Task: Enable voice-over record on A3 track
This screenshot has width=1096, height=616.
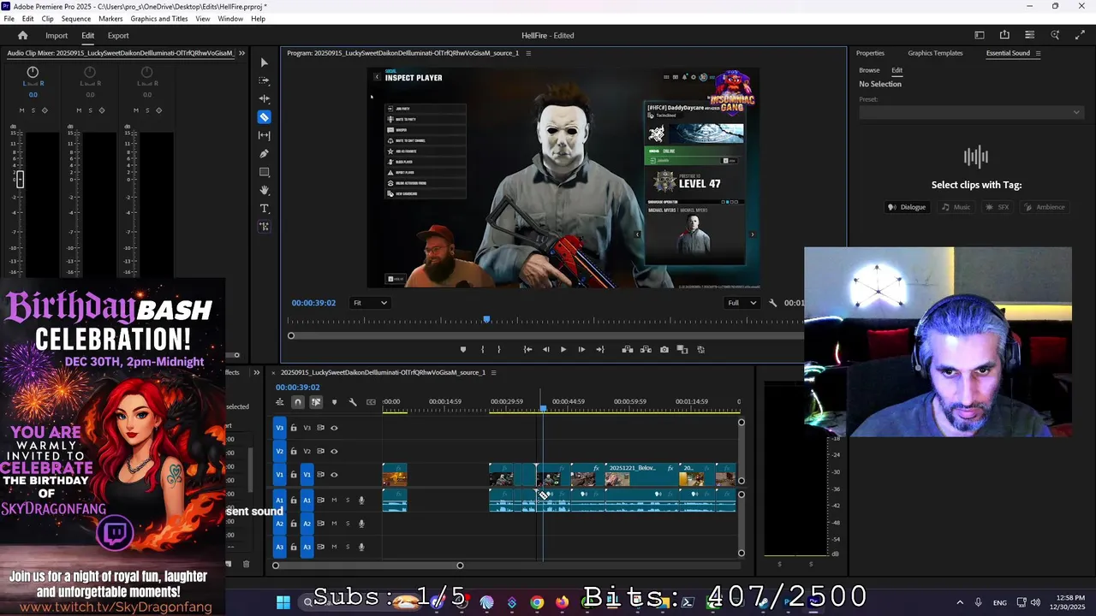Action: coord(361,547)
